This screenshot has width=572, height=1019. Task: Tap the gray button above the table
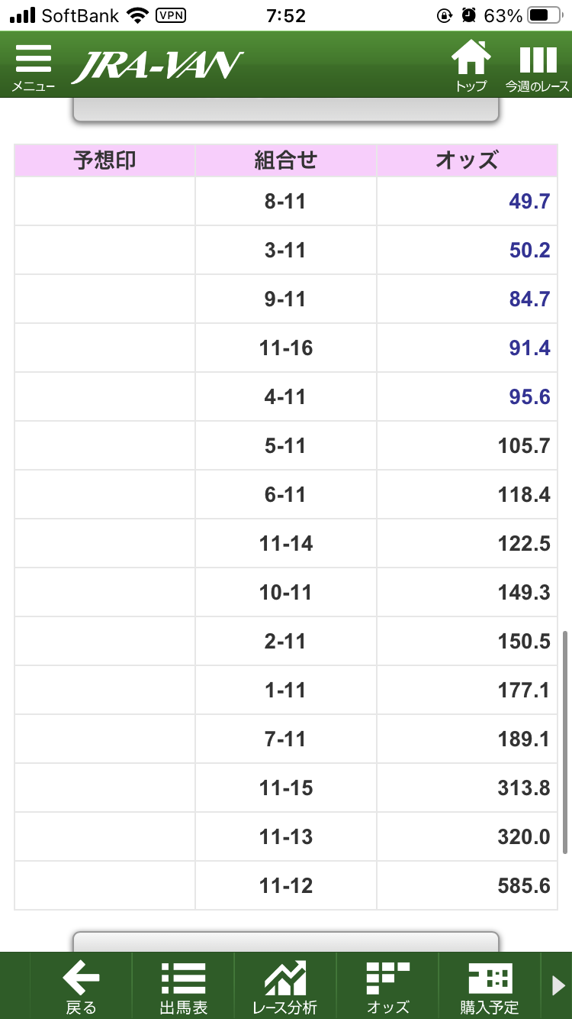tap(286, 110)
